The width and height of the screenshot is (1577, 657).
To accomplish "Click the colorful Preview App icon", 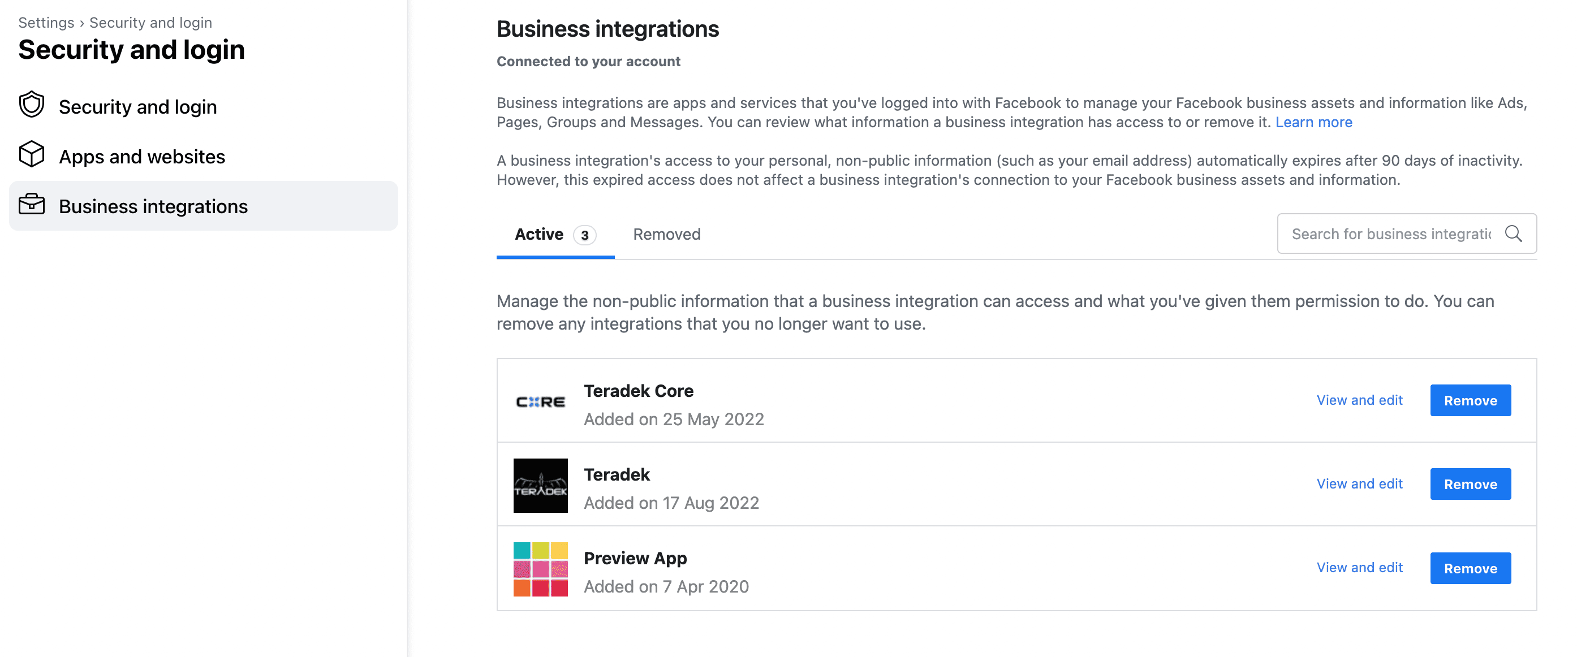I will pyautogui.click(x=541, y=568).
